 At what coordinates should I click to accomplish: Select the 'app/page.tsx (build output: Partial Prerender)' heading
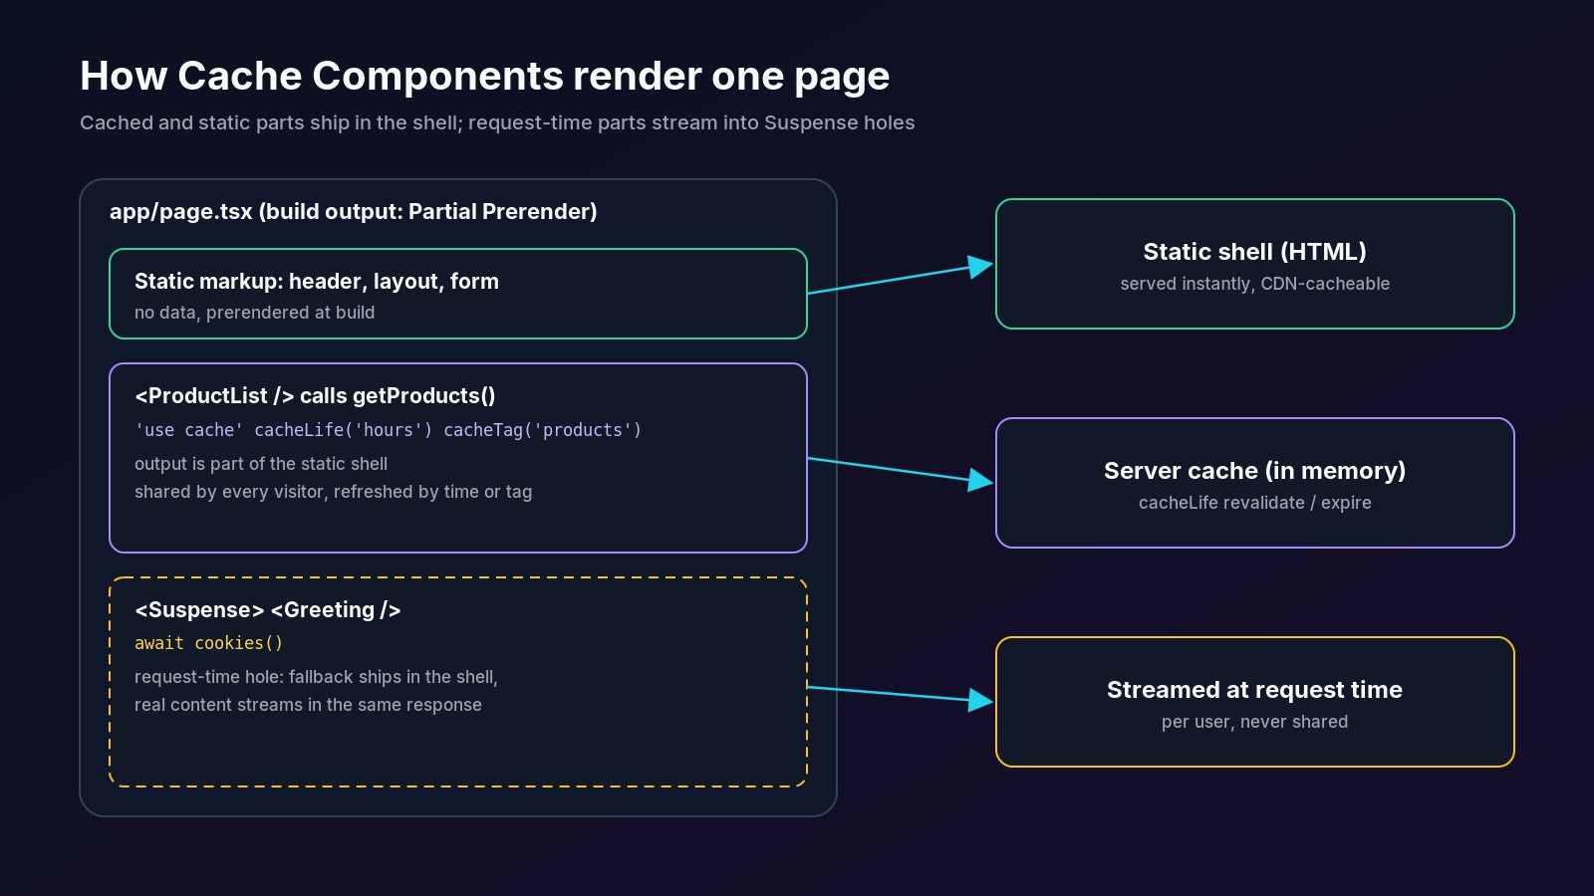pos(353,211)
